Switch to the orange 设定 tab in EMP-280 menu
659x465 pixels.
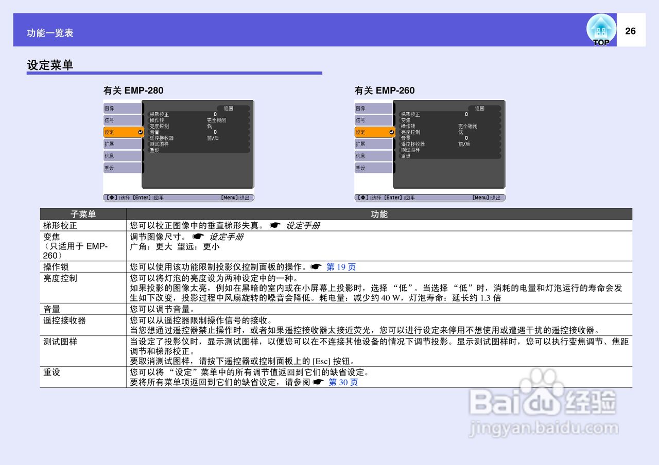coord(121,132)
